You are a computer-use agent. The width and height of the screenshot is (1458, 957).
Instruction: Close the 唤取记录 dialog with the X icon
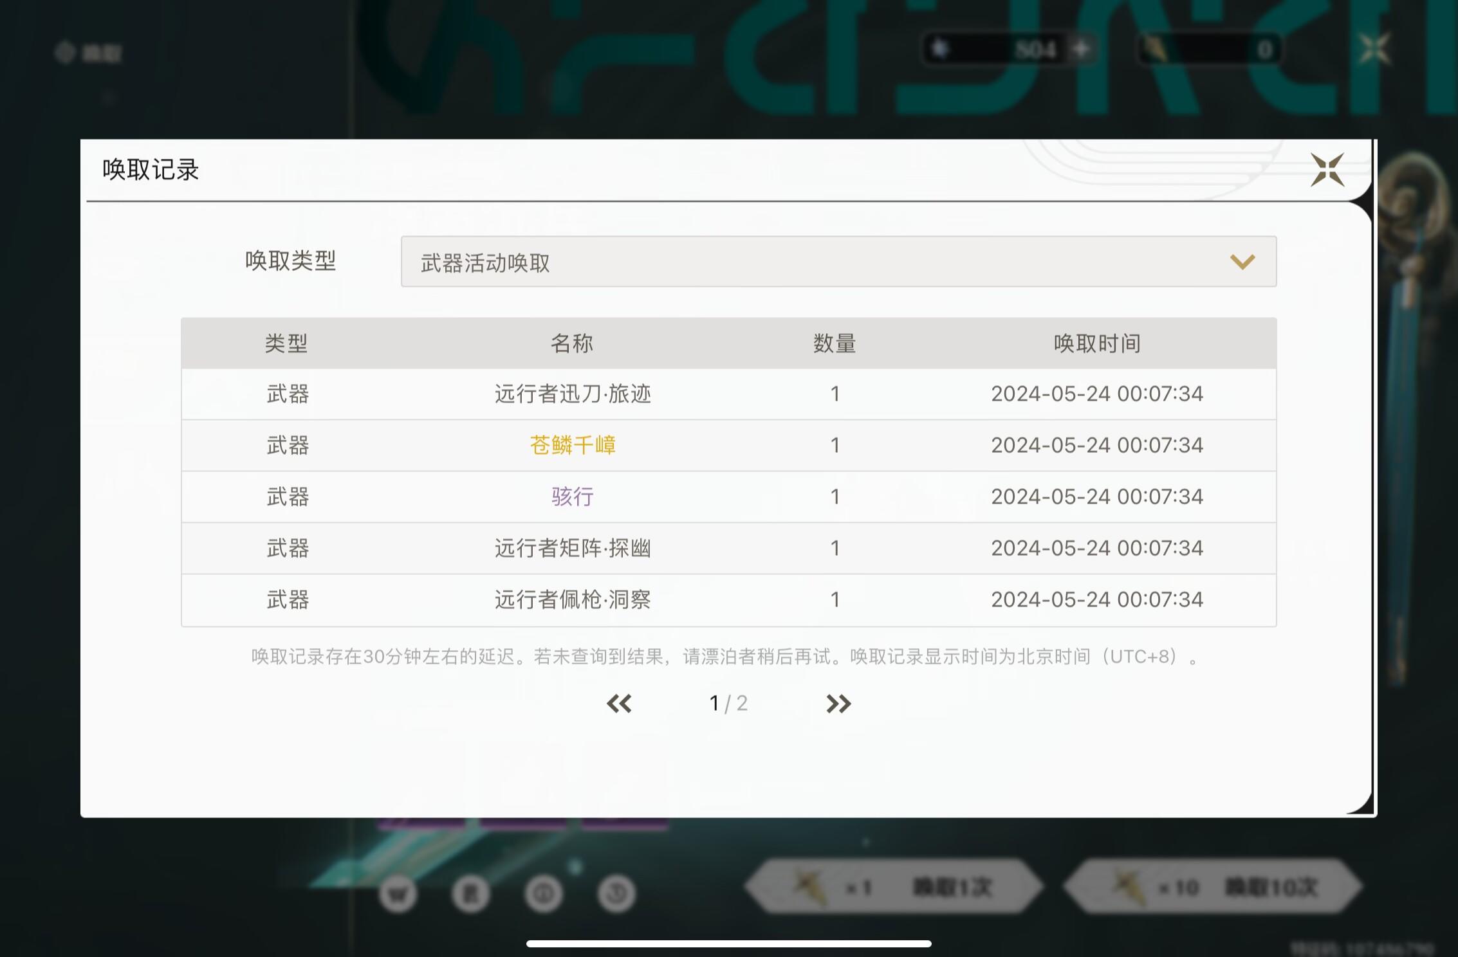coord(1327,170)
